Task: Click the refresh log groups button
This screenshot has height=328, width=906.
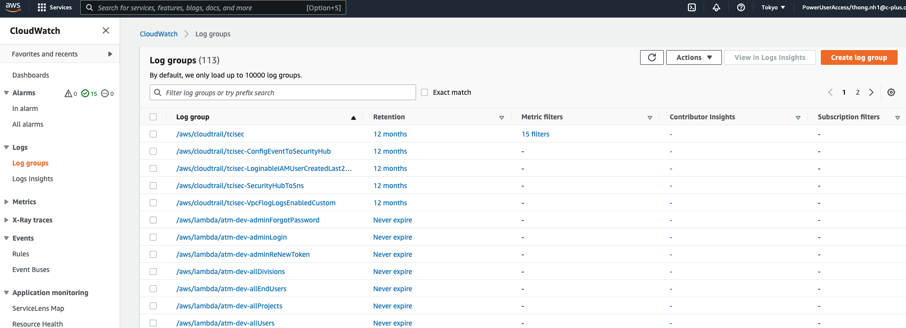Action: (x=651, y=57)
